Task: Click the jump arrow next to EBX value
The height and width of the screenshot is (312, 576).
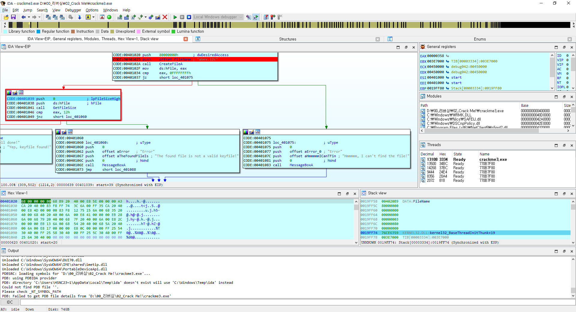Action: (x=447, y=61)
